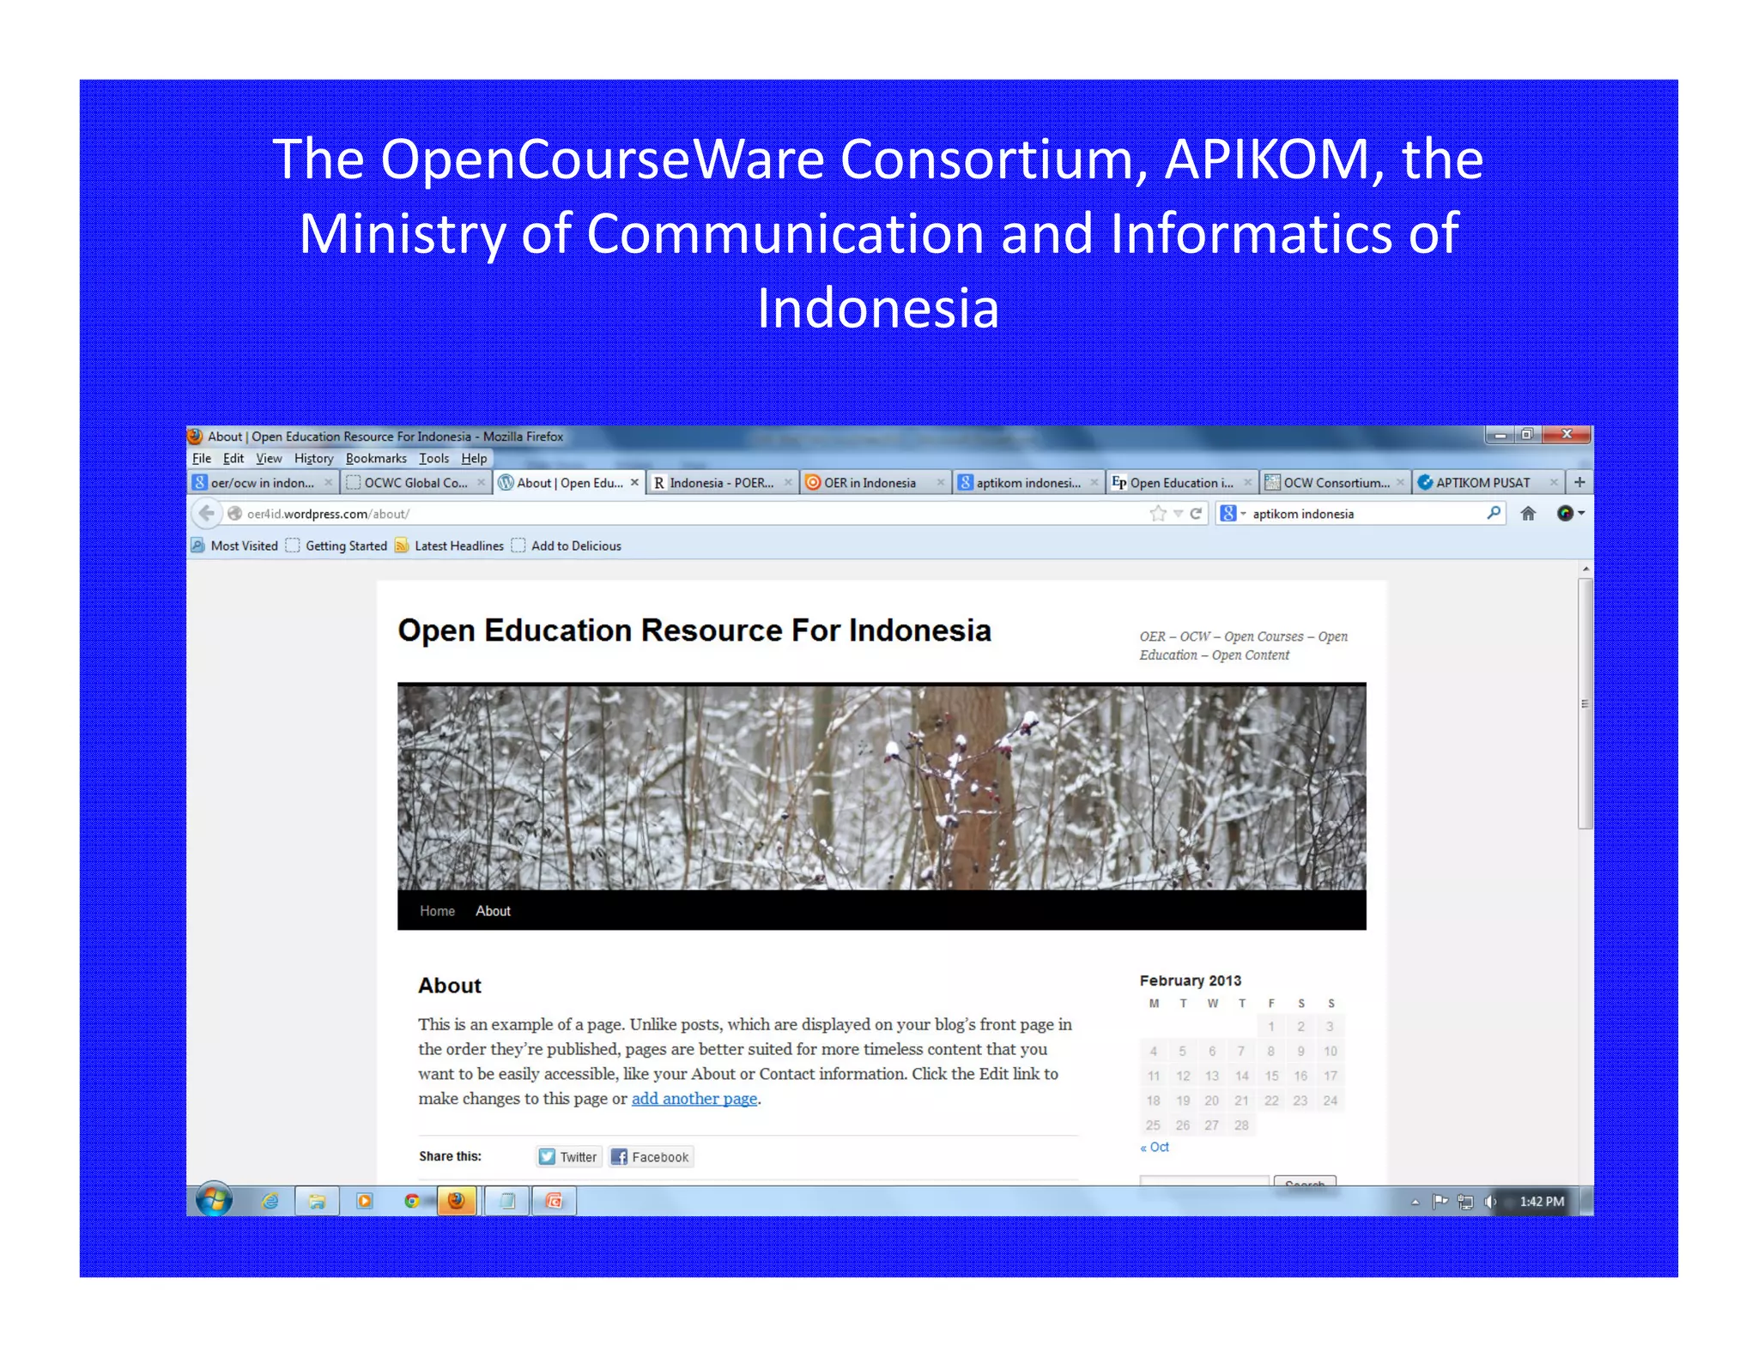
Task: Open Latest Headlines feed bookmark
Action: point(450,546)
